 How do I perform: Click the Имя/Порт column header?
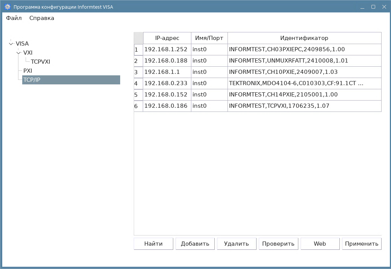point(209,38)
